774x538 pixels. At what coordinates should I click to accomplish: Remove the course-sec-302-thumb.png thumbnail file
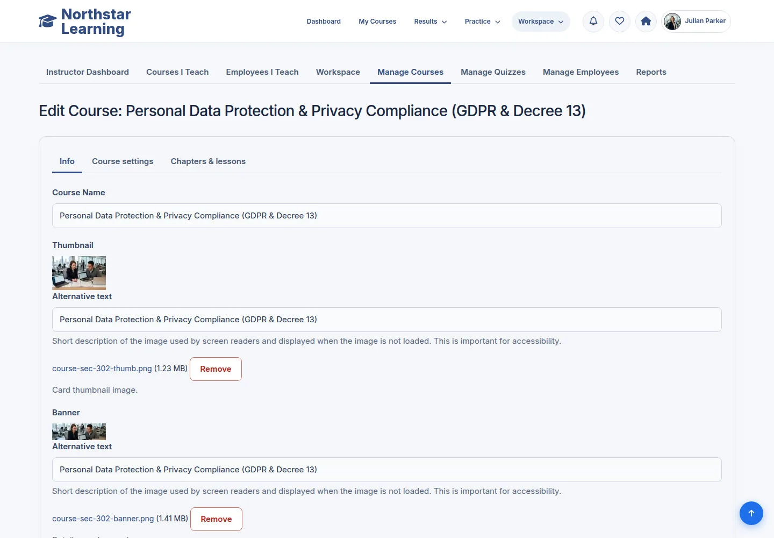(x=216, y=369)
